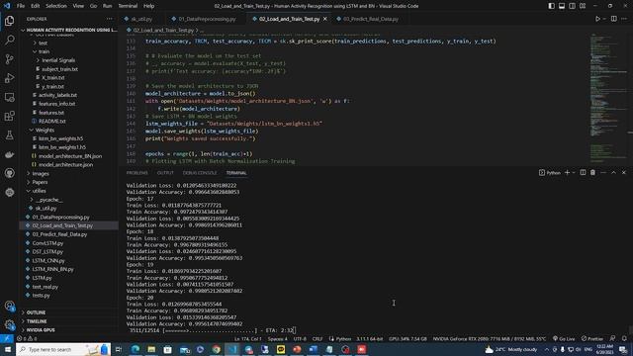This screenshot has height=356, width=633.
Task: Open the Edit menu
Action: 36,6
